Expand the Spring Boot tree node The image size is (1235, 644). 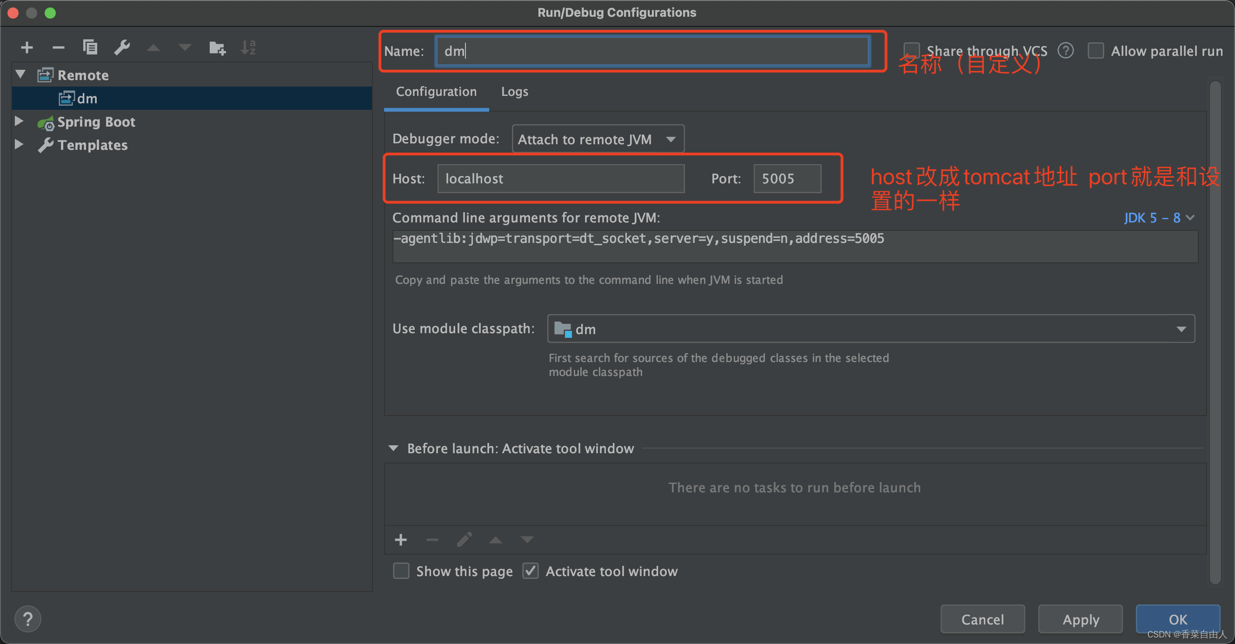(19, 121)
